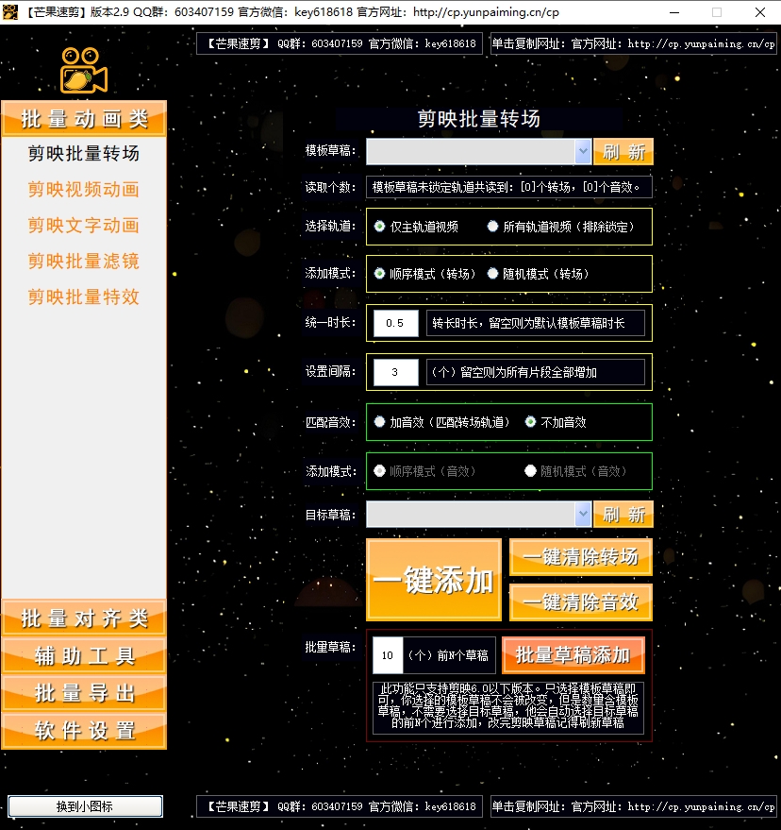Switch to 剪映批量滤镜 page
Image resolution: width=781 pixels, height=830 pixels.
[x=84, y=261]
